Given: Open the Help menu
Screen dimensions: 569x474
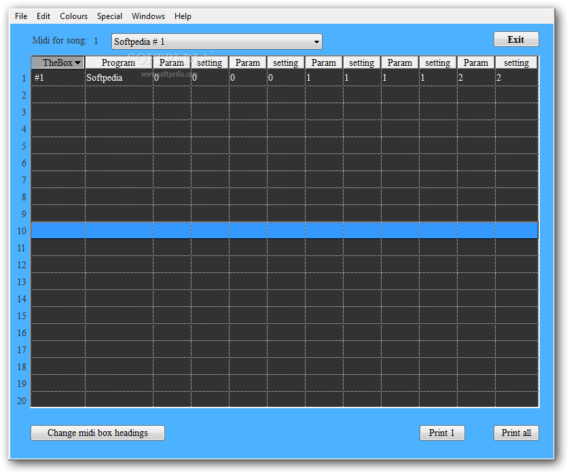Looking at the screenshot, I should pos(183,16).
